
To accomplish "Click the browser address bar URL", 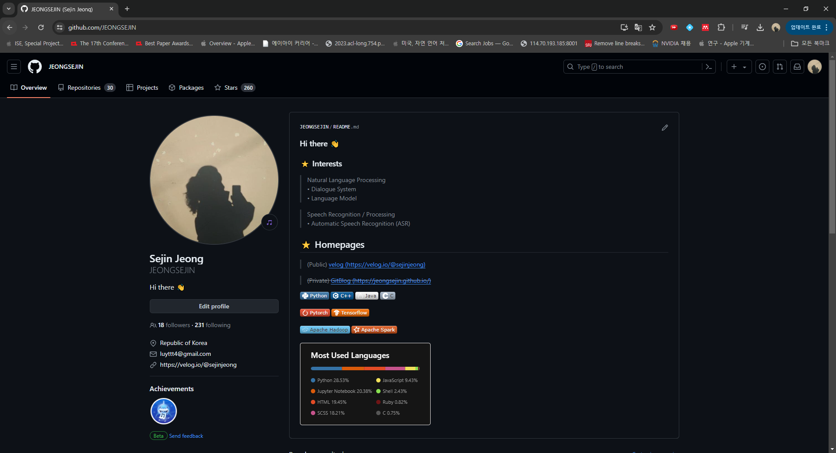I will click(x=102, y=27).
